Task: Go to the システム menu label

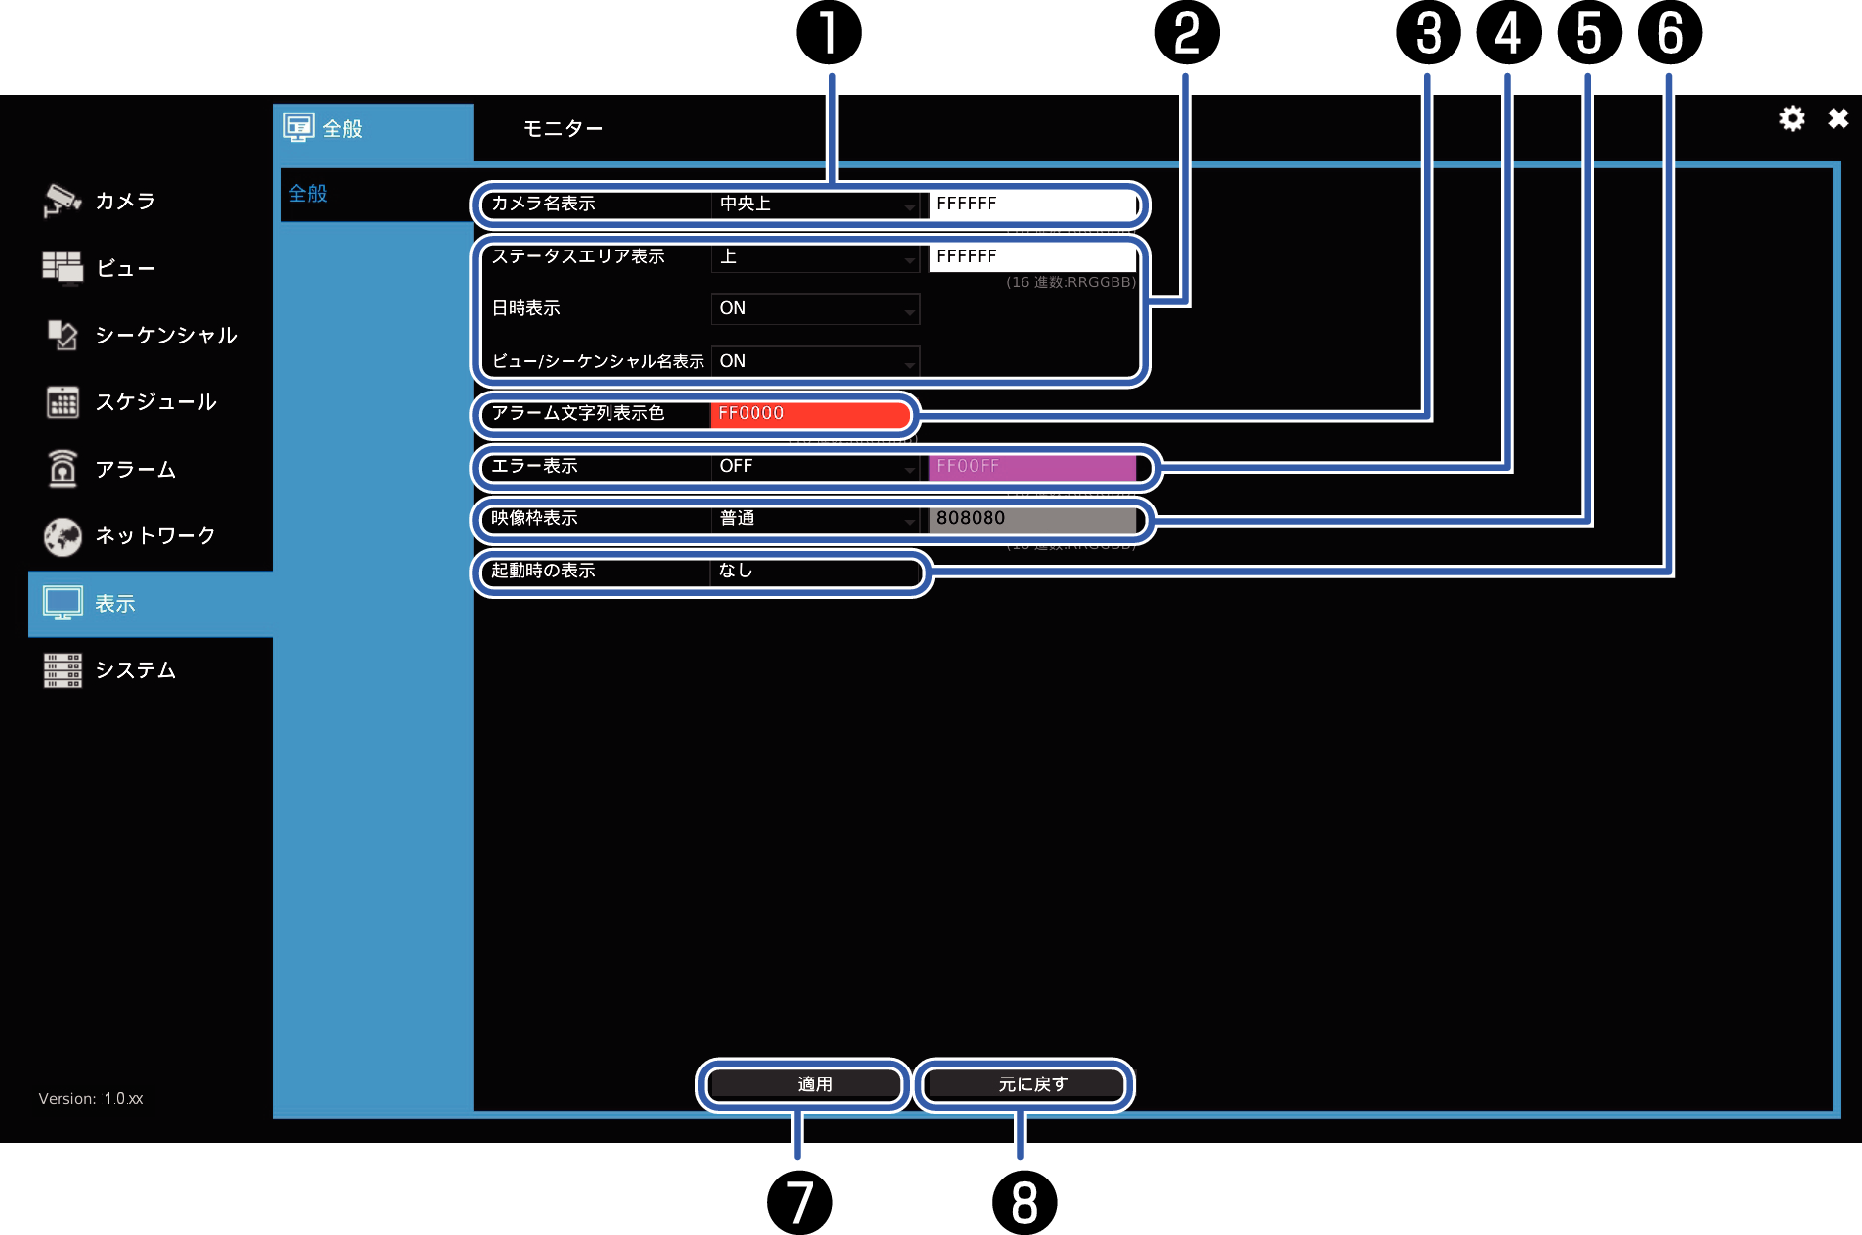Action: 136,670
